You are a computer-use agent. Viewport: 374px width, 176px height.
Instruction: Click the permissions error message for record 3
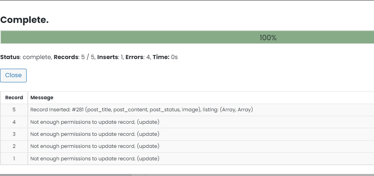click(x=95, y=134)
